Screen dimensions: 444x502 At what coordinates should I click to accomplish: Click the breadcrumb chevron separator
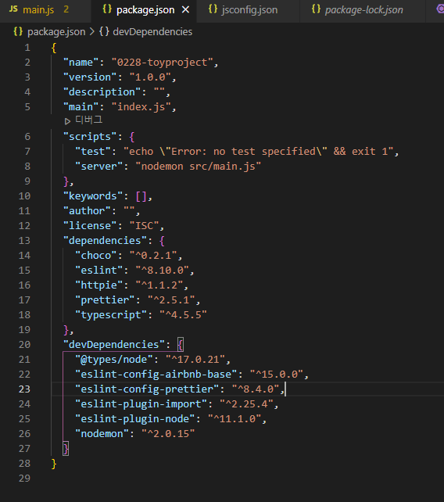(92, 32)
